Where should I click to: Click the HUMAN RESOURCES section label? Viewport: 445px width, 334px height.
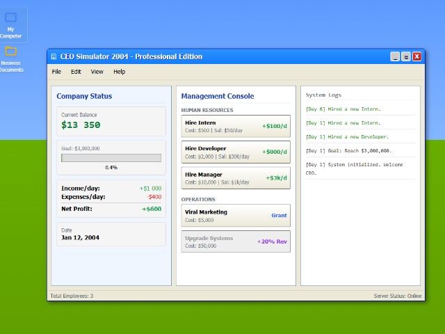(207, 110)
